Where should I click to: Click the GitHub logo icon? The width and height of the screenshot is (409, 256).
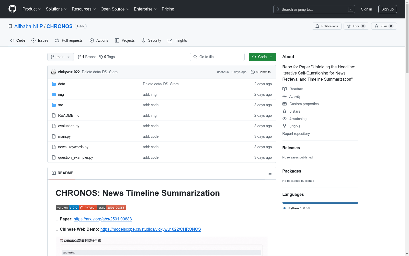point(12,9)
